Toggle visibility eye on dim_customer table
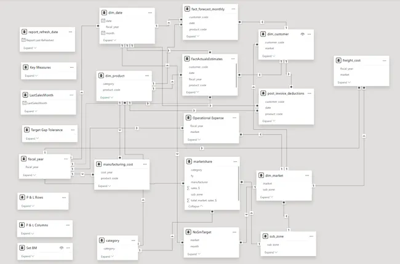 303,34
